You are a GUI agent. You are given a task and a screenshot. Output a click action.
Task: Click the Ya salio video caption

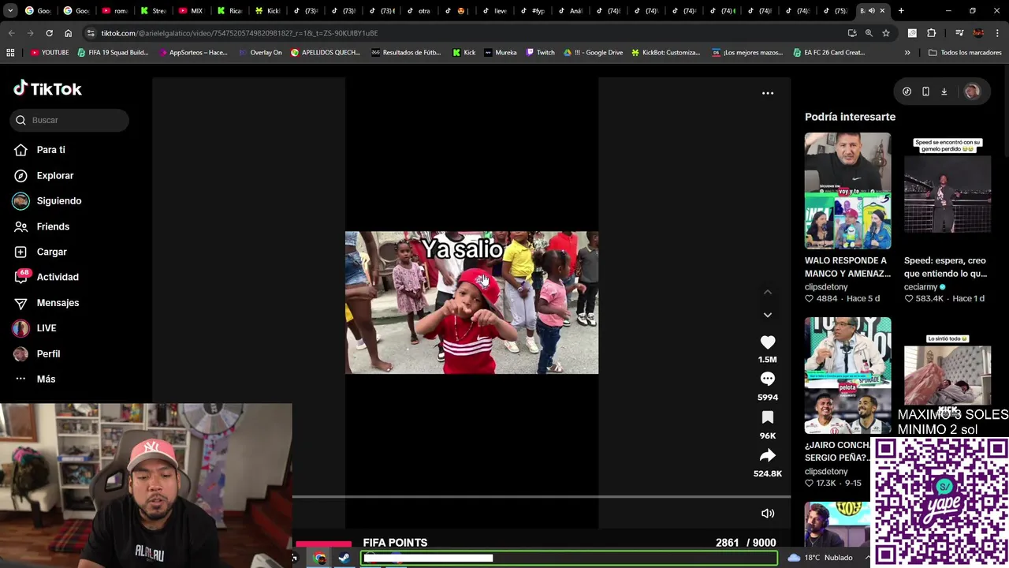pyautogui.click(x=462, y=249)
